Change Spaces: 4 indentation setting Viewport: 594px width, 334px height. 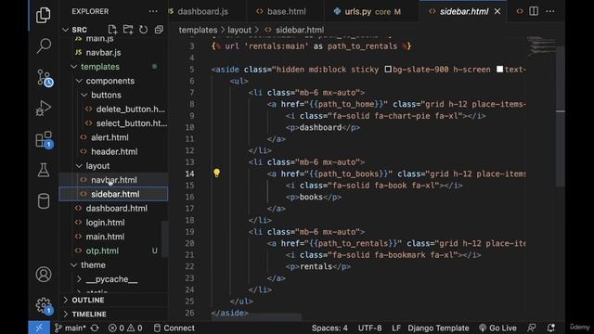329,328
